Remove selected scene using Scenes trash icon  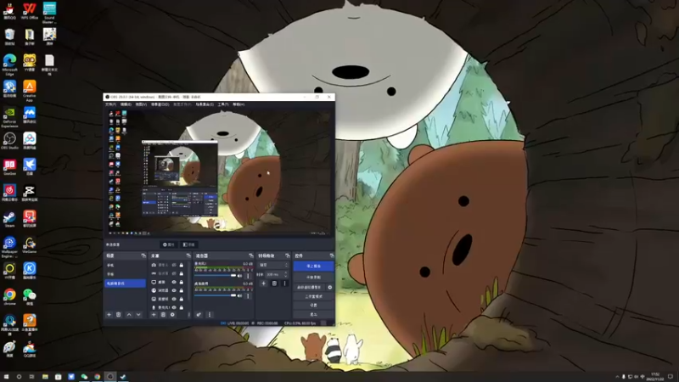click(x=118, y=315)
